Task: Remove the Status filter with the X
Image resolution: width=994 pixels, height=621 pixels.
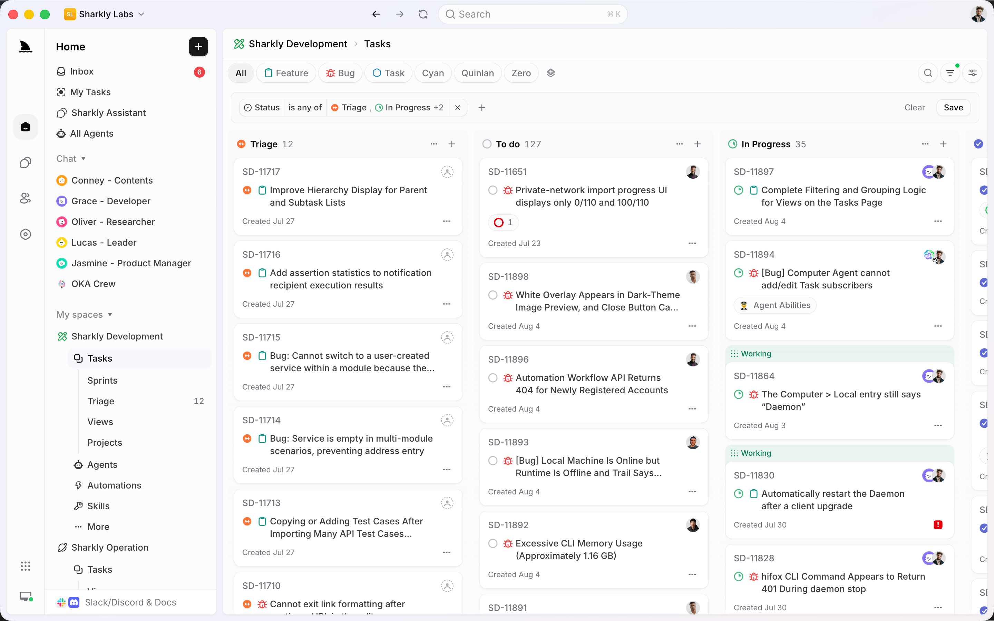Action: (458, 108)
